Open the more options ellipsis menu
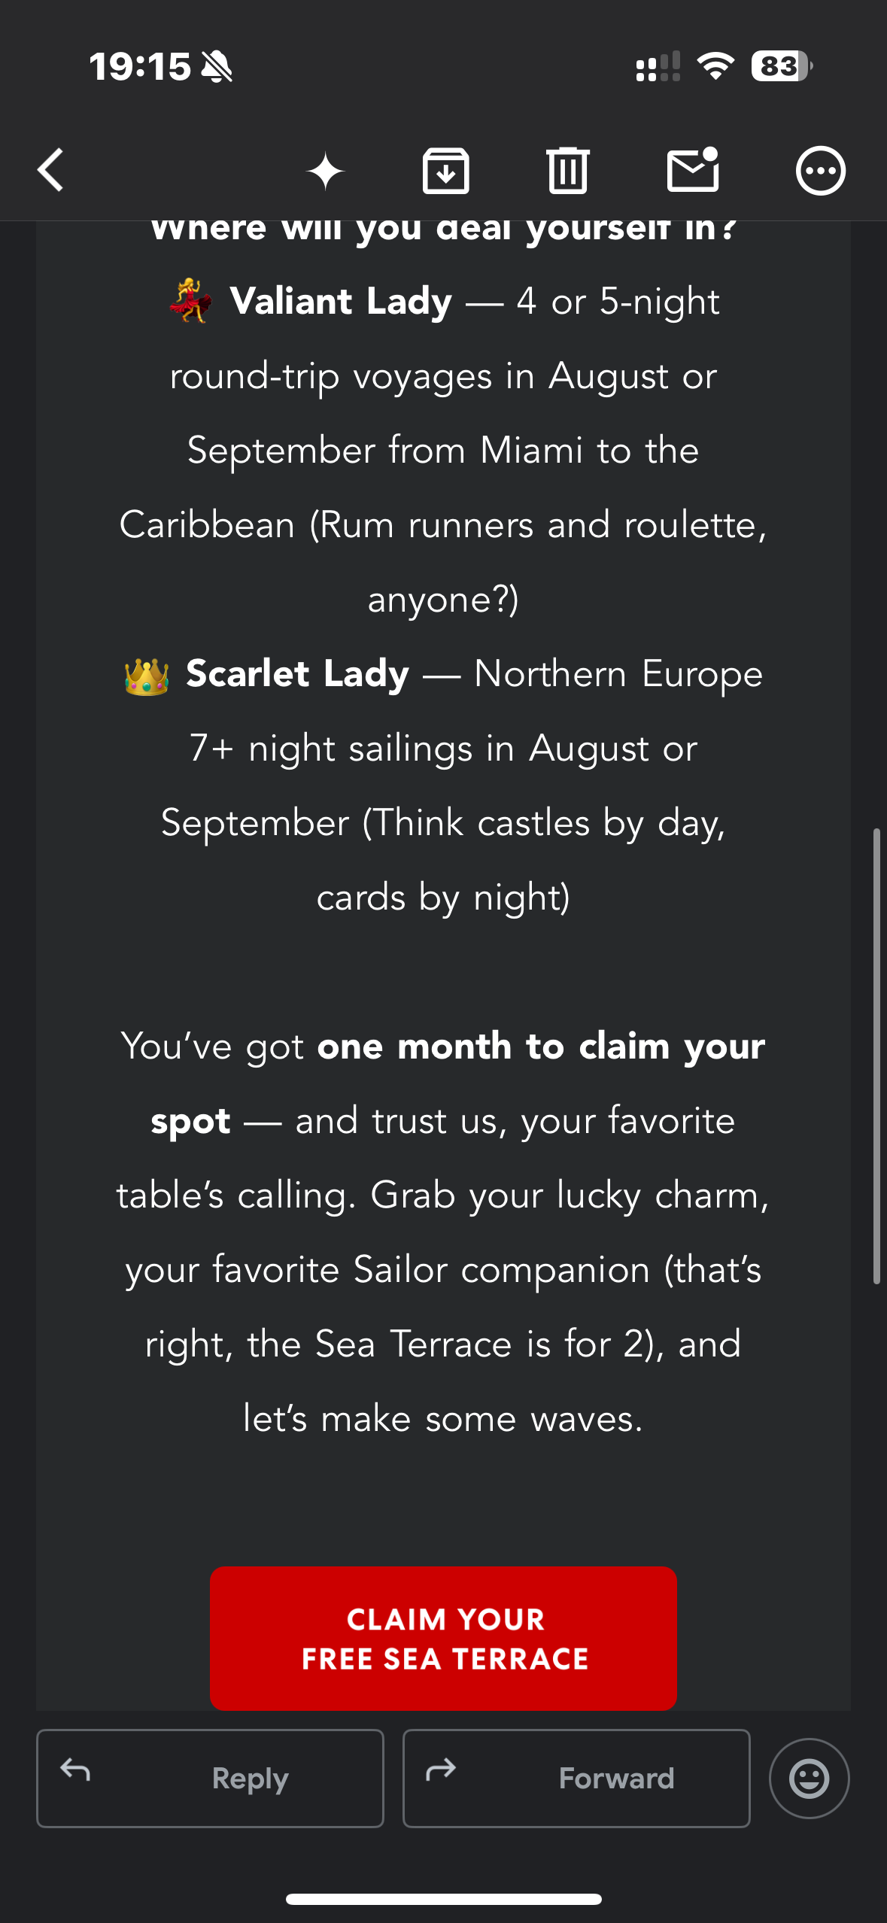The width and height of the screenshot is (887, 1923). [820, 171]
